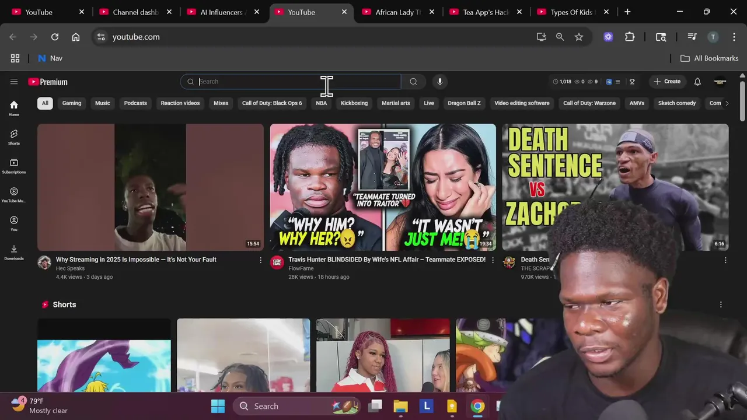Click the browser home button
Image resolution: width=747 pixels, height=420 pixels.
pos(76,37)
